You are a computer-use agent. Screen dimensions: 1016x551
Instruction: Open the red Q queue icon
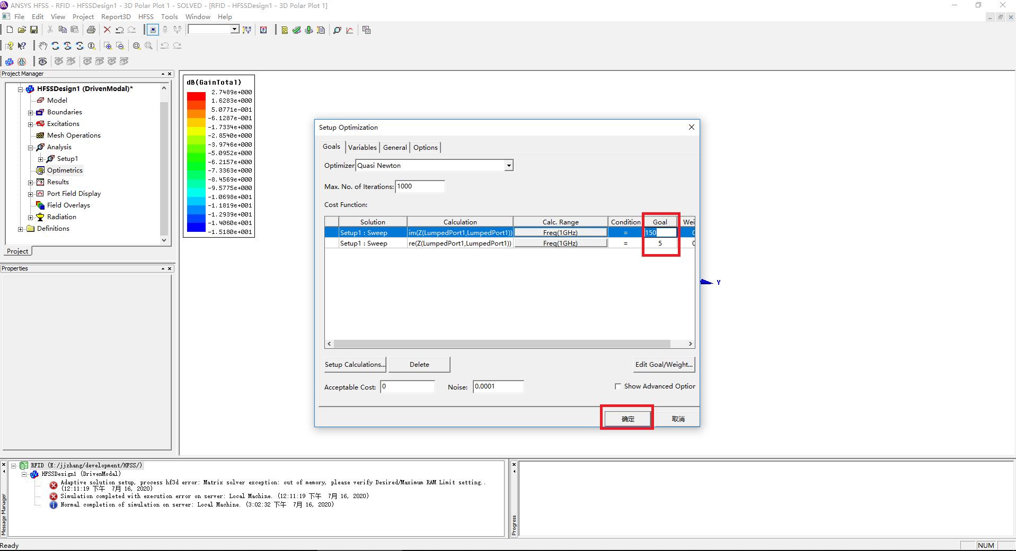click(263, 30)
